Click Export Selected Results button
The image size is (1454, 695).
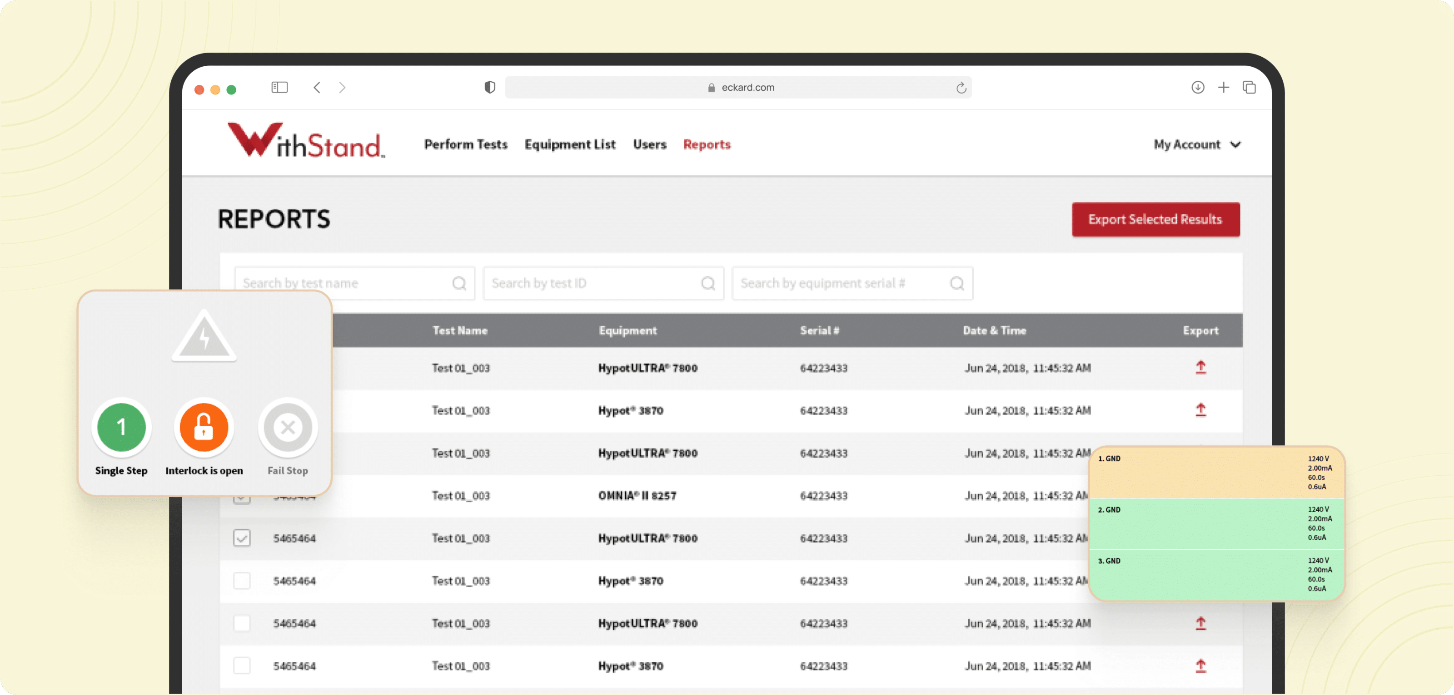(1155, 219)
